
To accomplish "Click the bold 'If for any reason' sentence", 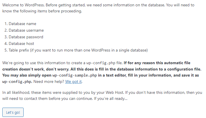I will click(x=157, y=63).
